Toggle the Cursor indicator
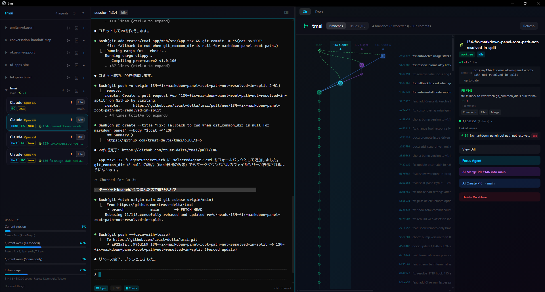545x292 pixels. point(131,288)
